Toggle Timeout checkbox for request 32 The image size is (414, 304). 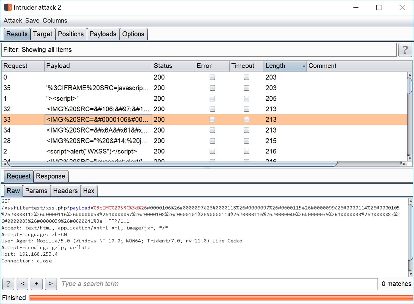point(246,109)
